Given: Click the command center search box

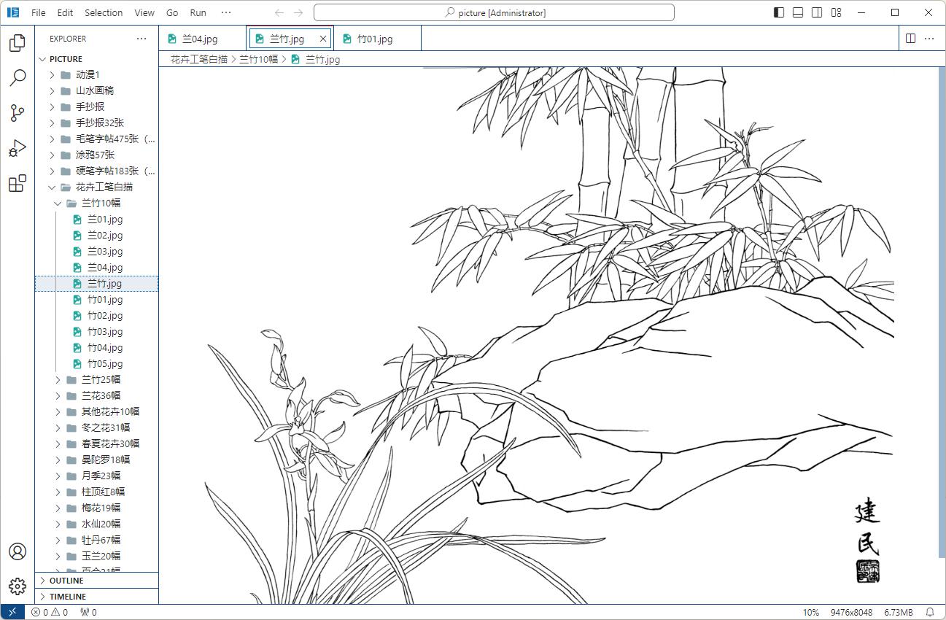Looking at the screenshot, I should [494, 12].
